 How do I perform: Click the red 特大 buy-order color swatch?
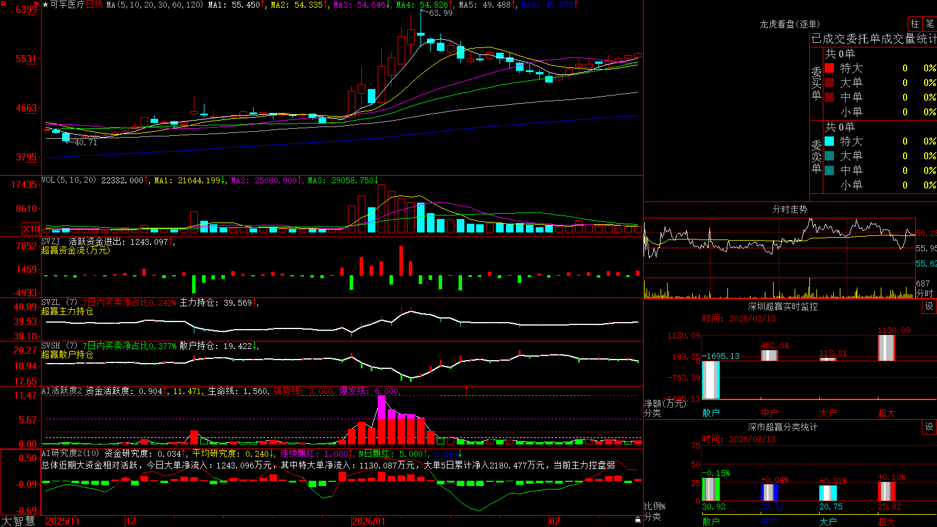click(x=829, y=68)
